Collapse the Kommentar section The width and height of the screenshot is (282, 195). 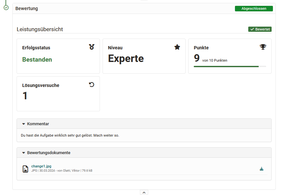[24, 124]
